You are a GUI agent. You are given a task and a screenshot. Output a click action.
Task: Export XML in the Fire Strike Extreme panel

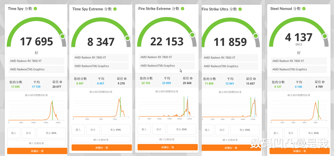click(x=182, y=129)
